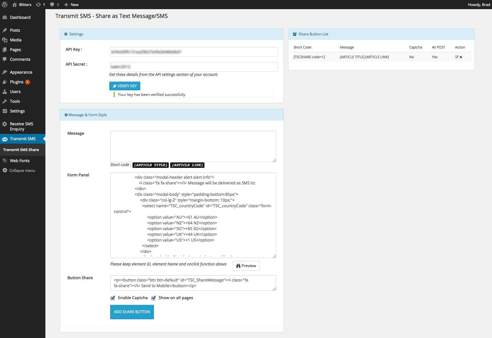Viewport: 492px width, 338px height.
Task: Click into the Button Share code textarea
Action: tap(193, 283)
